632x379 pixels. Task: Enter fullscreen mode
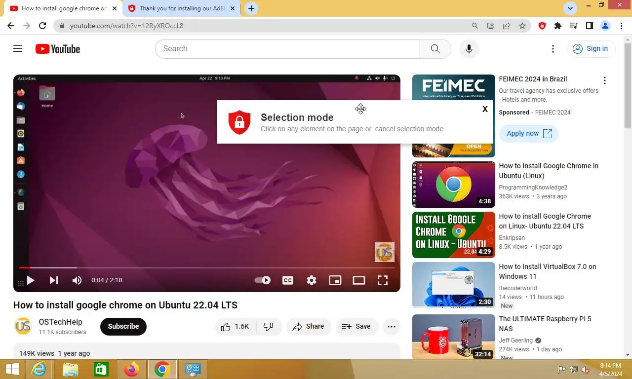click(x=383, y=280)
